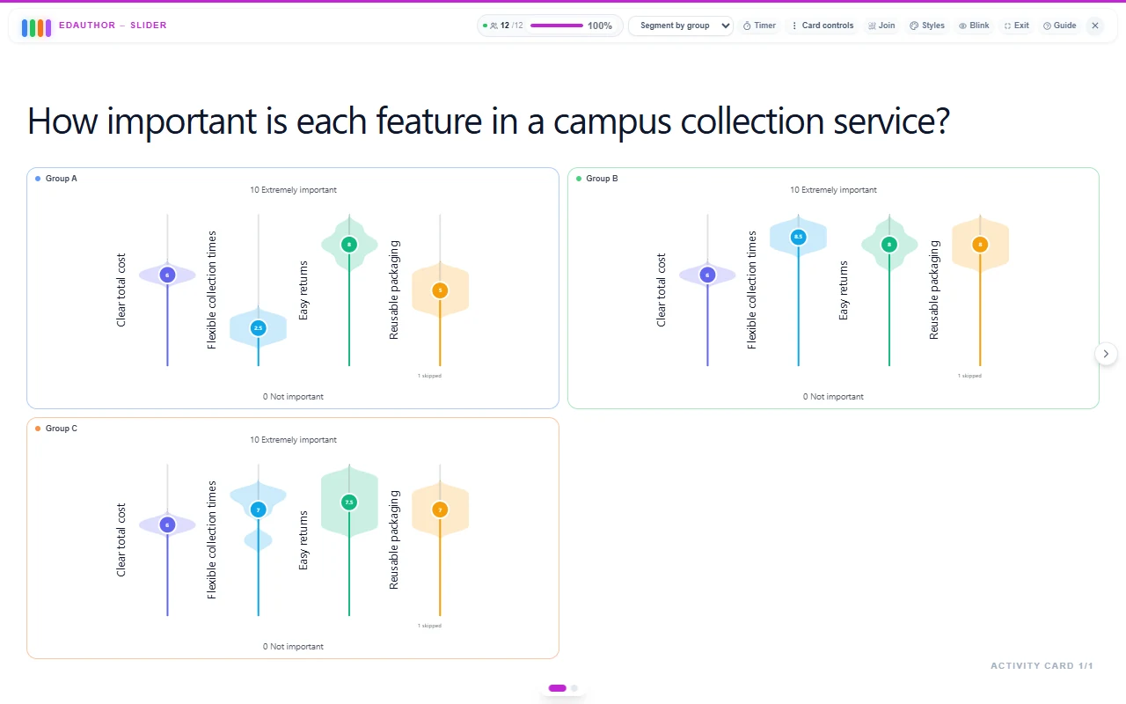Click Group C's Flexible collection times marker
This screenshot has width=1126, height=704.
(x=258, y=510)
